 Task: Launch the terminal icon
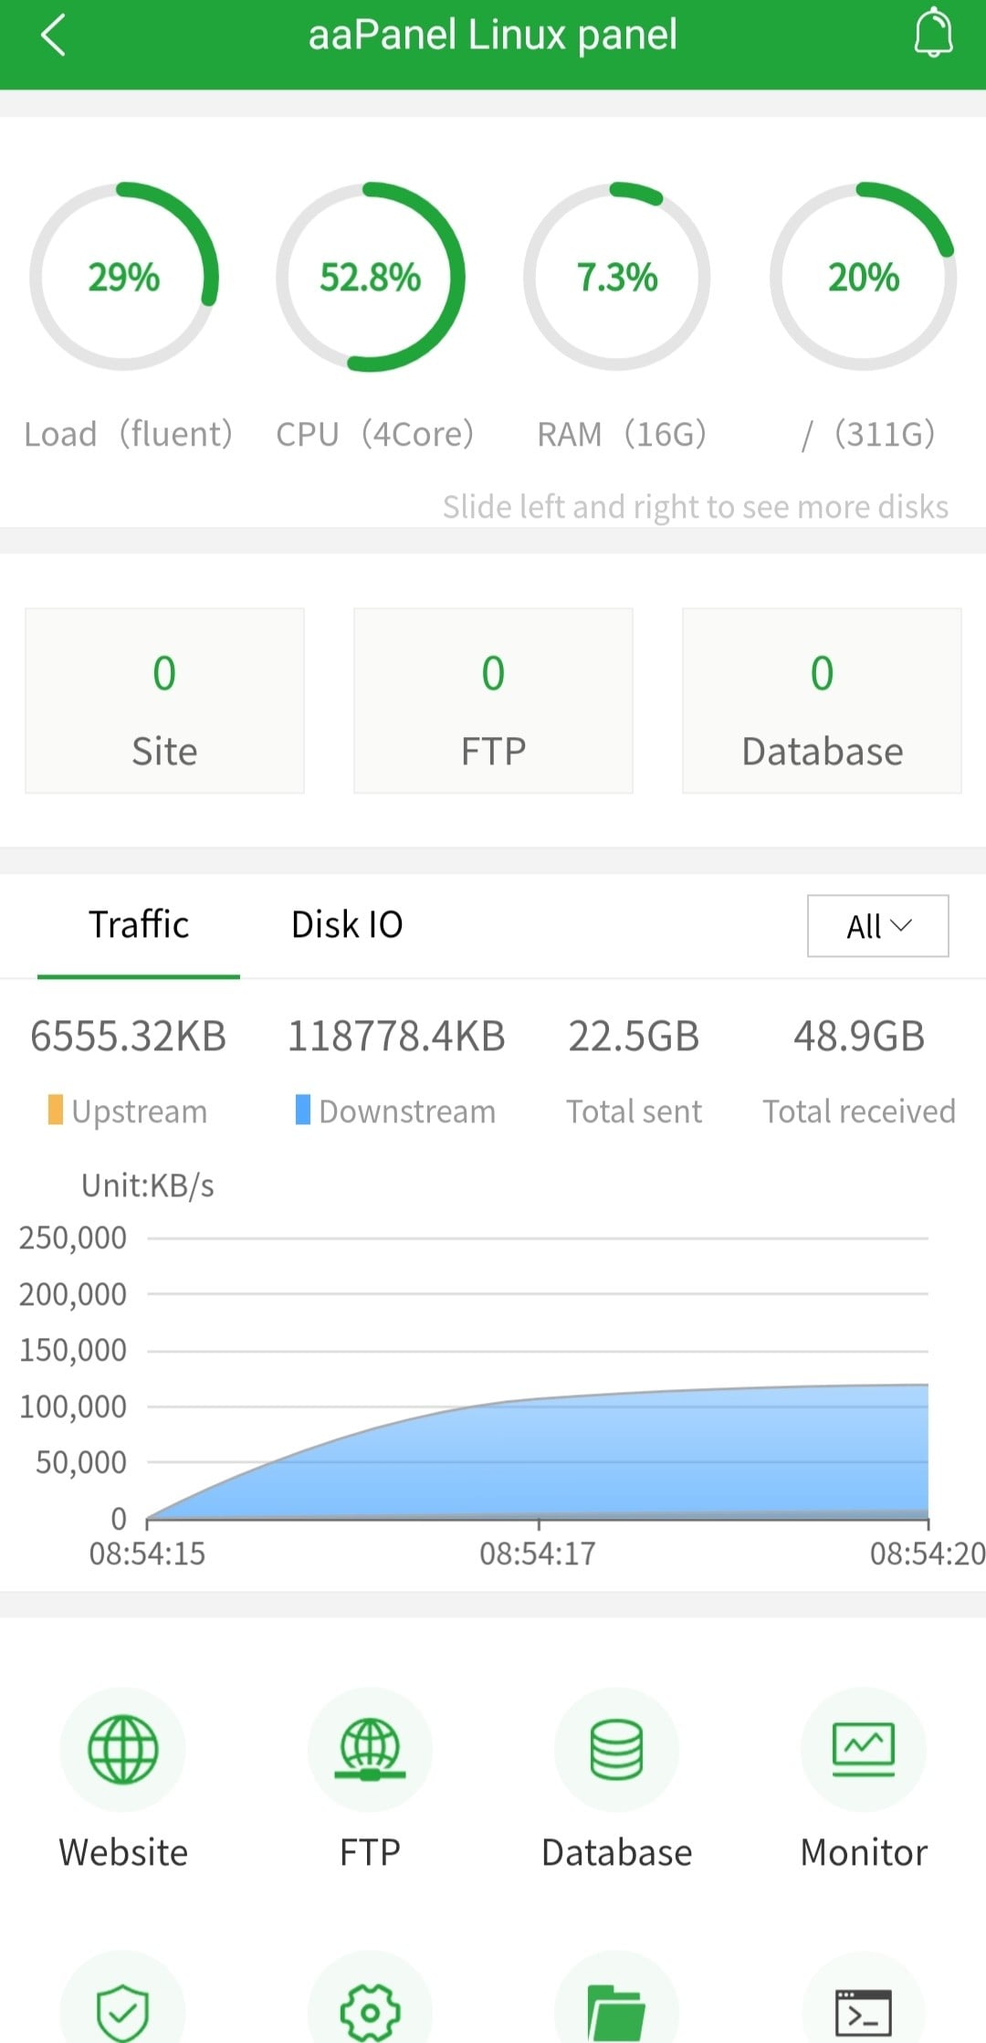point(863,2009)
